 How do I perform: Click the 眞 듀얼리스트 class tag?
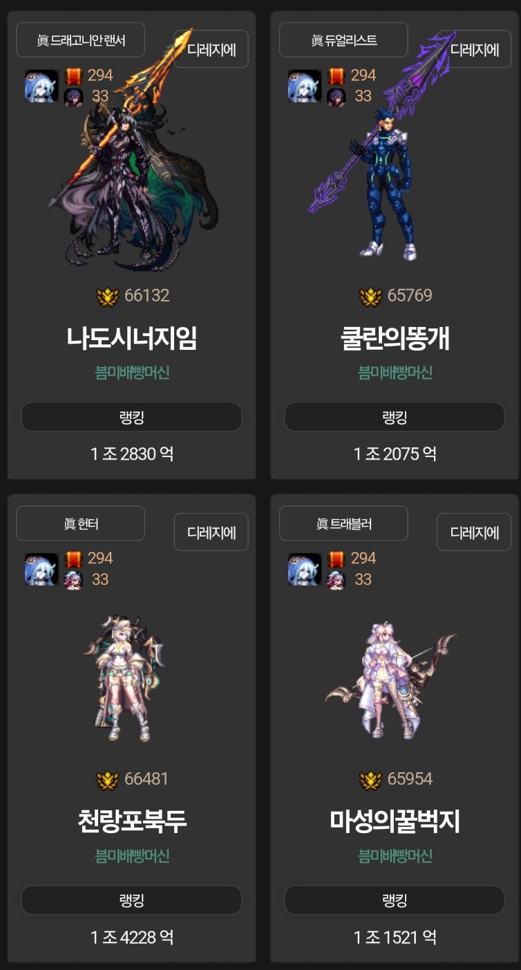[343, 40]
